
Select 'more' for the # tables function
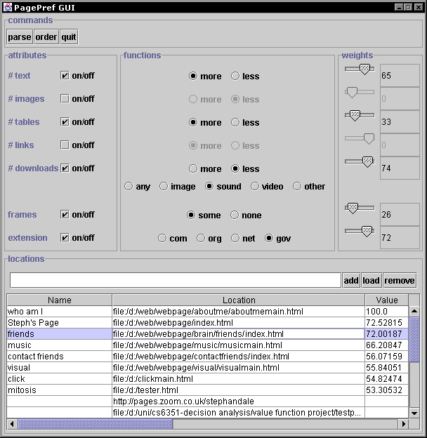(193, 122)
